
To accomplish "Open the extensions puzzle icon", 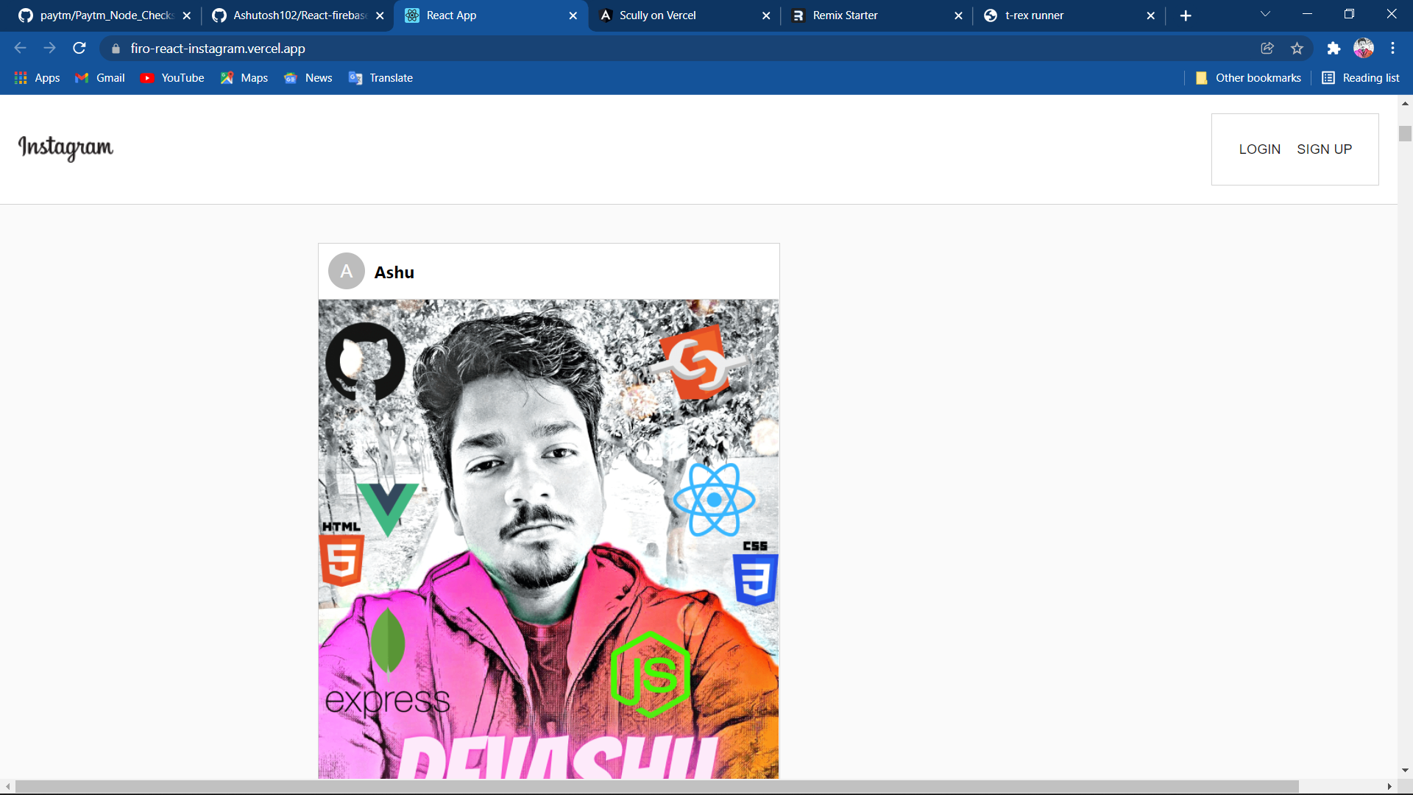I will tap(1334, 48).
